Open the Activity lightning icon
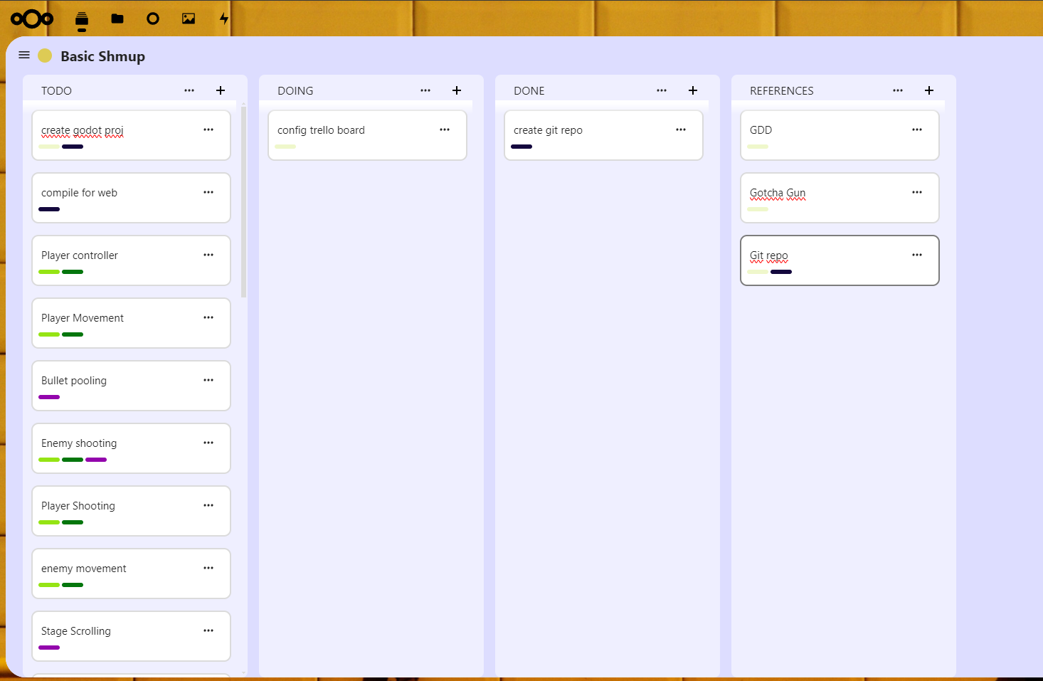 tap(224, 19)
